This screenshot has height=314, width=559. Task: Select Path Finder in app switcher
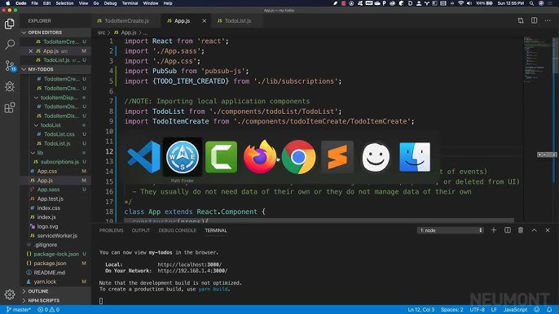183,157
